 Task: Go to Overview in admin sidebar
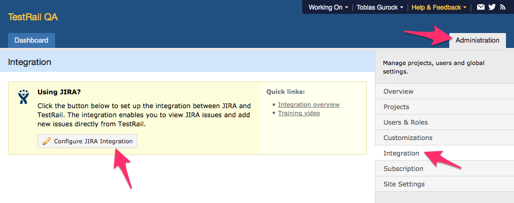click(x=444, y=92)
